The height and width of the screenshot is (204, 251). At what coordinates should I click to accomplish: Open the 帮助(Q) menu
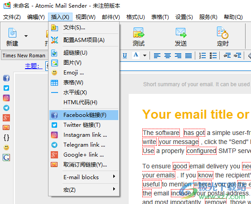click(x=233, y=17)
